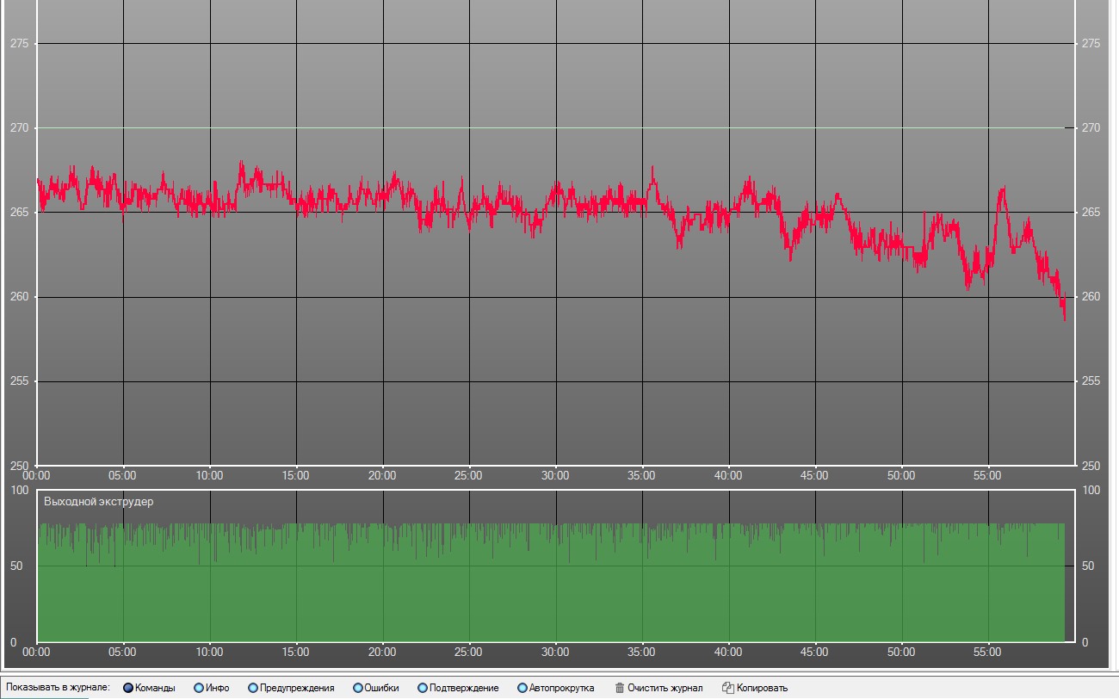Click the trash icon for Очистить журнал

click(x=620, y=688)
